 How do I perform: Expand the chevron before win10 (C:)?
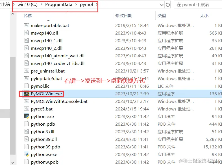(14, 4)
